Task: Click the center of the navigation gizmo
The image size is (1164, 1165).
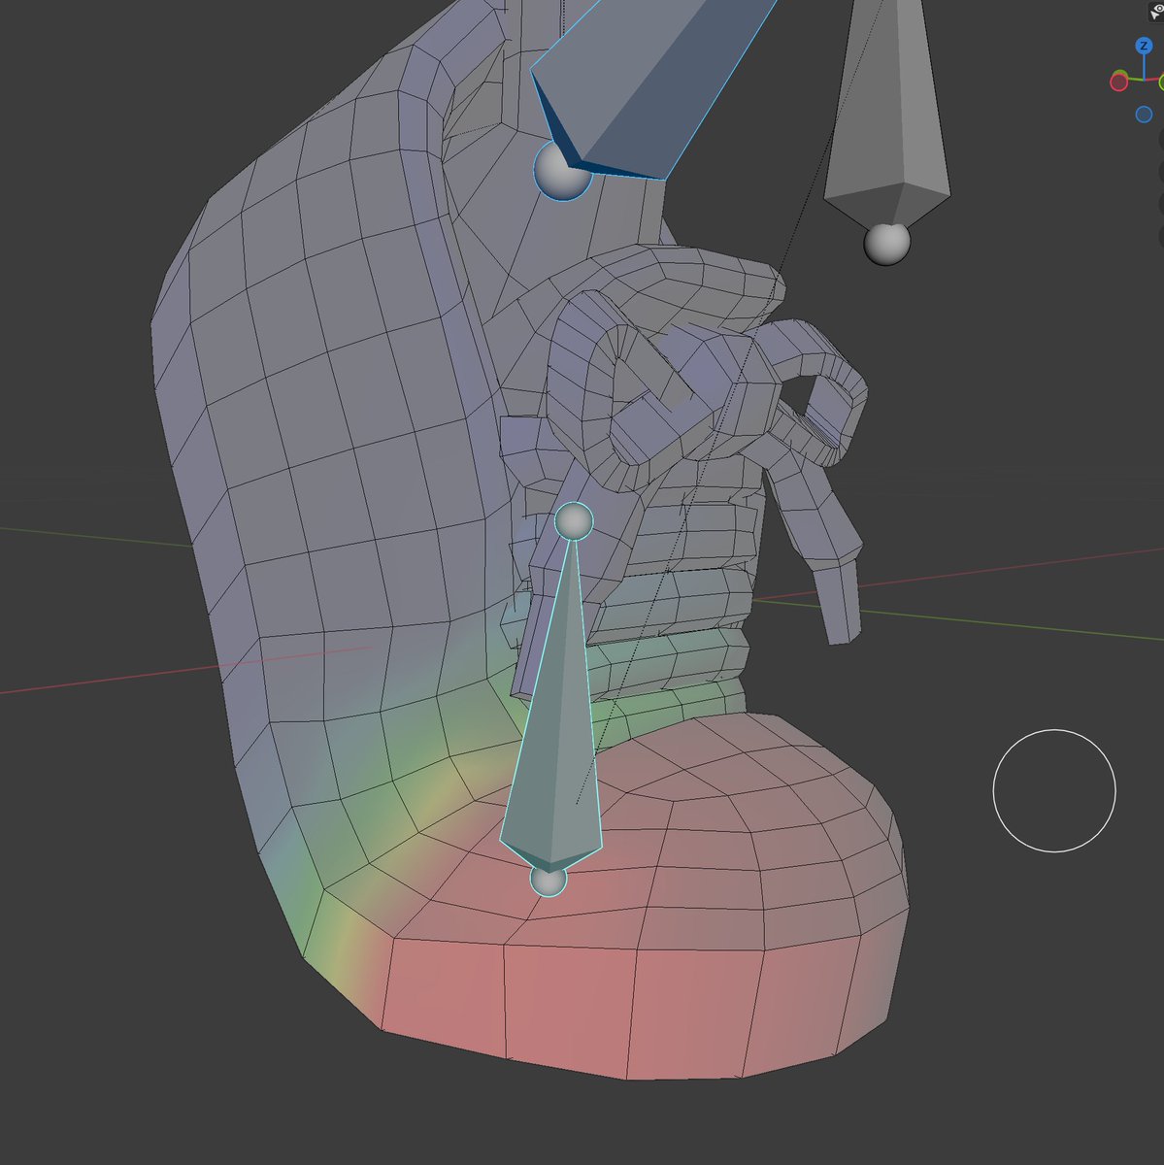Action: click(1145, 80)
